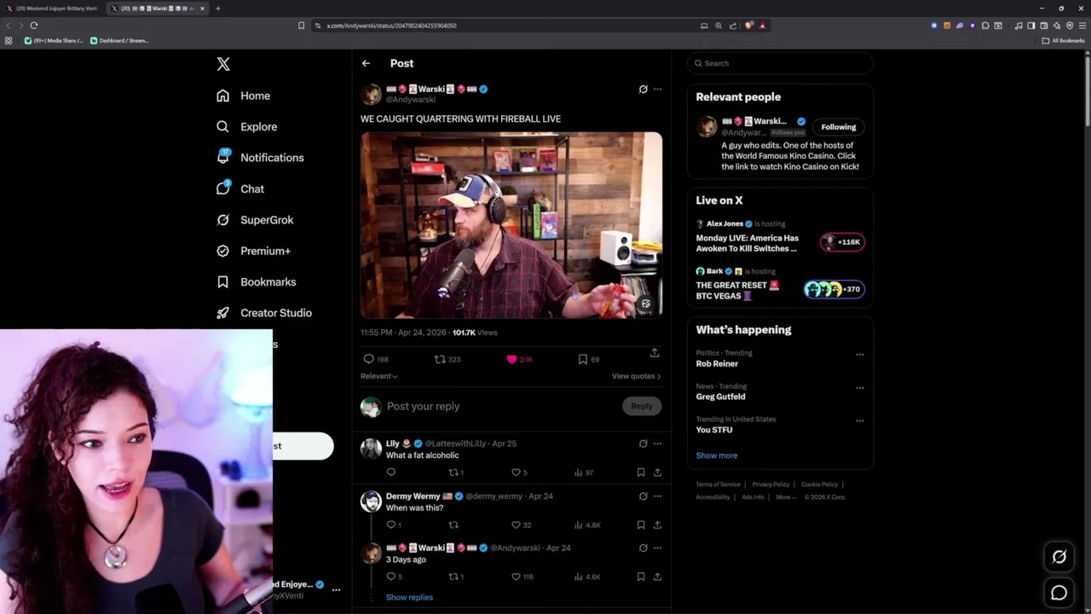Bookmark Dermy Wermy's reply

coord(641,524)
